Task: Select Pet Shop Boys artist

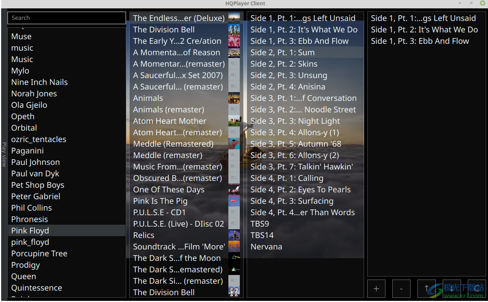Action: coord(67,185)
